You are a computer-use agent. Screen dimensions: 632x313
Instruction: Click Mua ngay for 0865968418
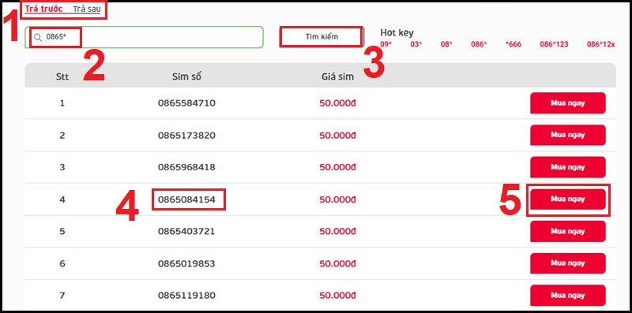(x=567, y=167)
